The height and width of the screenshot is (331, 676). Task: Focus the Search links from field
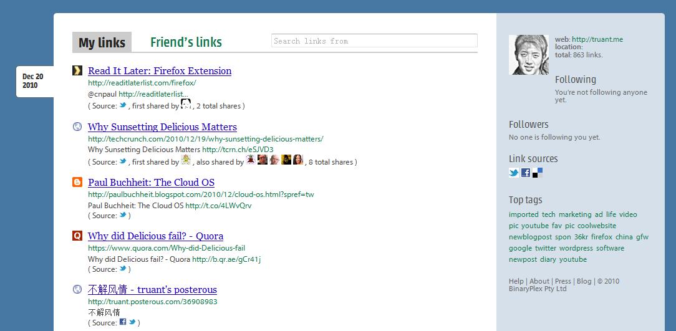(374, 41)
